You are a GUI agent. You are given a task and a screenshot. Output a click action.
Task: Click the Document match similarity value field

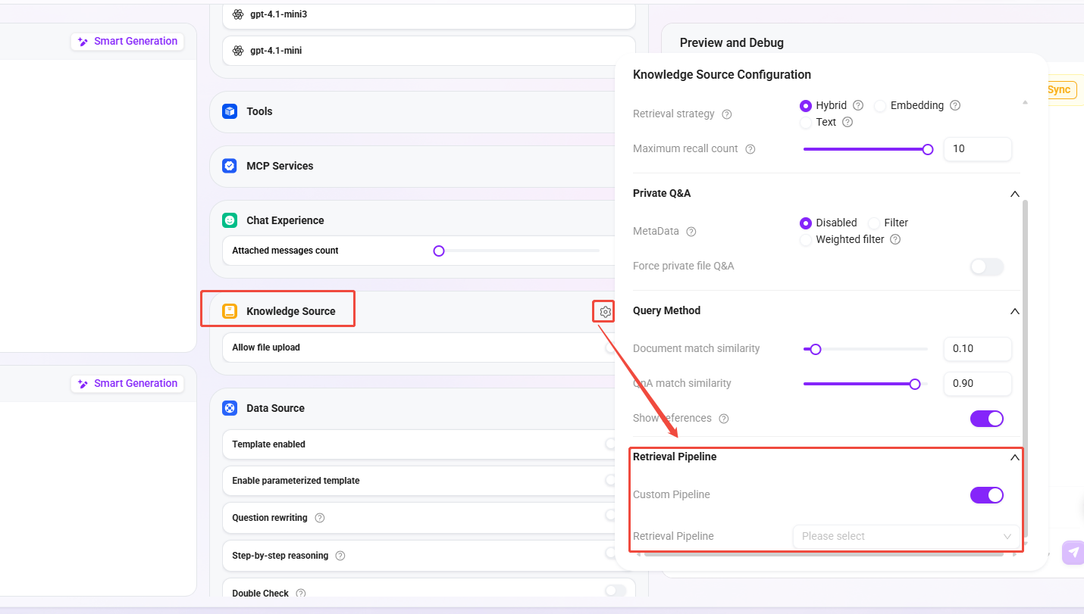(x=978, y=349)
